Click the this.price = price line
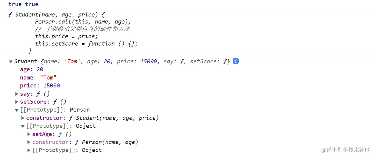Screen dimensions: 372x155 click(x=67, y=36)
